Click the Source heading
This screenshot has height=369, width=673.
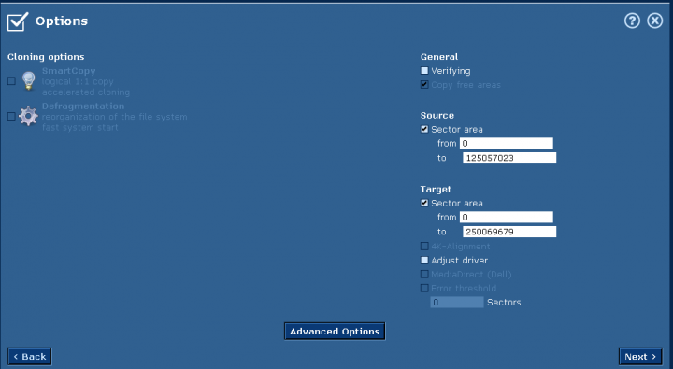(437, 116)
